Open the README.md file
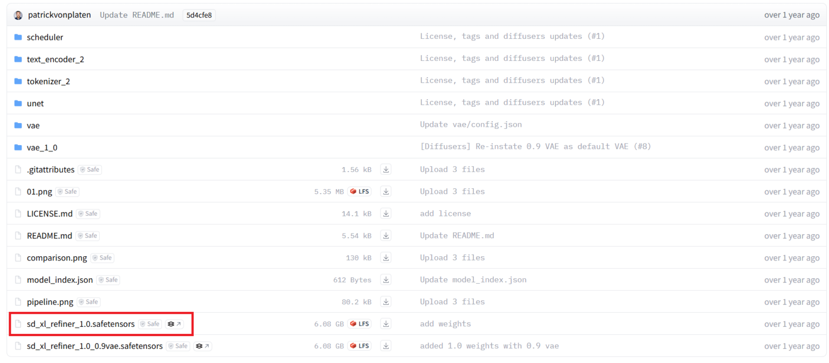The width and height of the screenshot is (829, 363). click(x=49, y=236)
